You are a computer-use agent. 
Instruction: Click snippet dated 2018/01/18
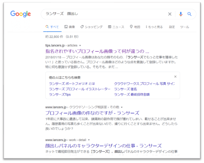click(112, 62)
